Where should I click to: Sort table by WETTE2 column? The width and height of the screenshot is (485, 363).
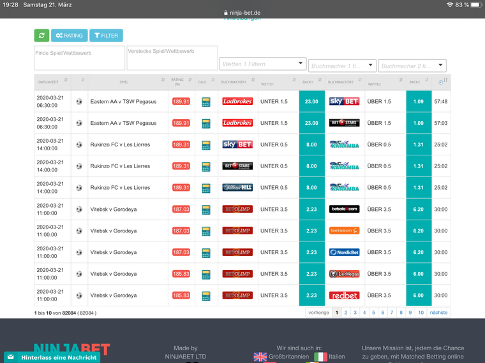tap(385, 82)
